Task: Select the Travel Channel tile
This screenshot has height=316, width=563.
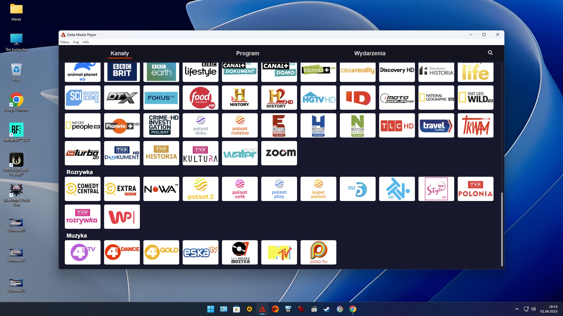Action: 436,125
